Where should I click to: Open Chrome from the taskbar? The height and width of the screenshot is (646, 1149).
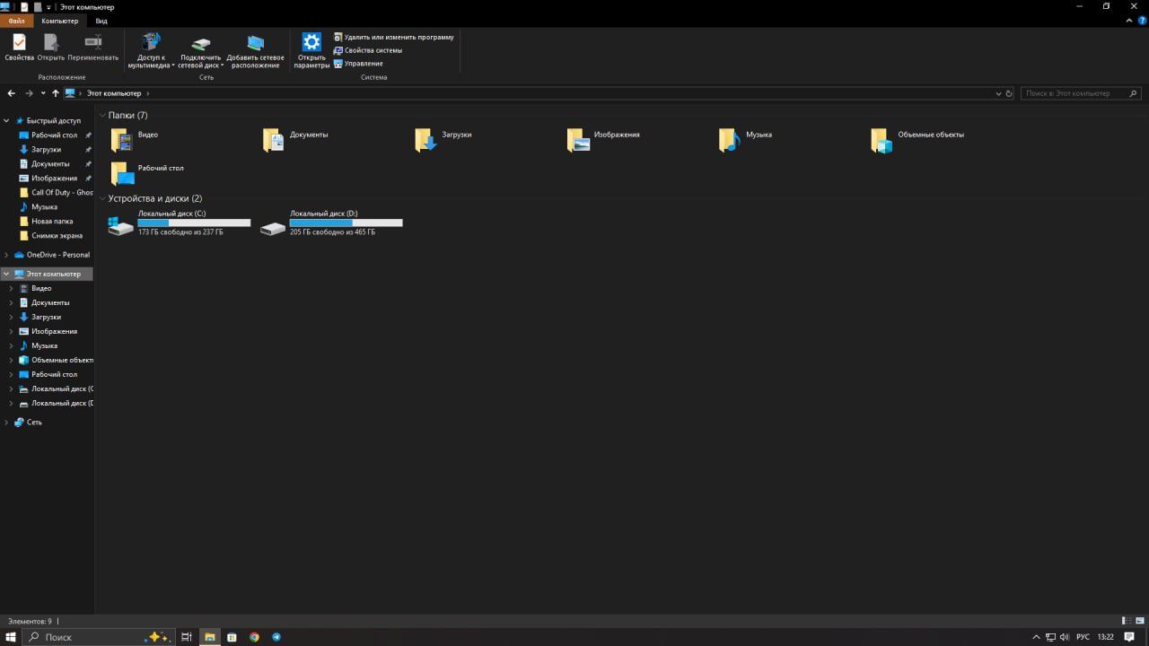pos(254,637)
